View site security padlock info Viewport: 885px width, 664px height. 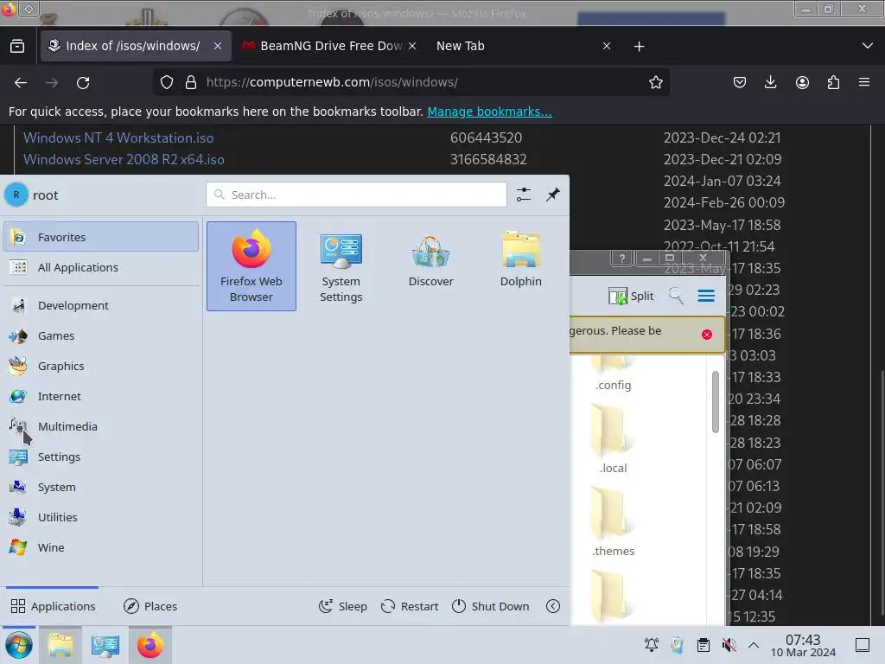pos(191,82)
